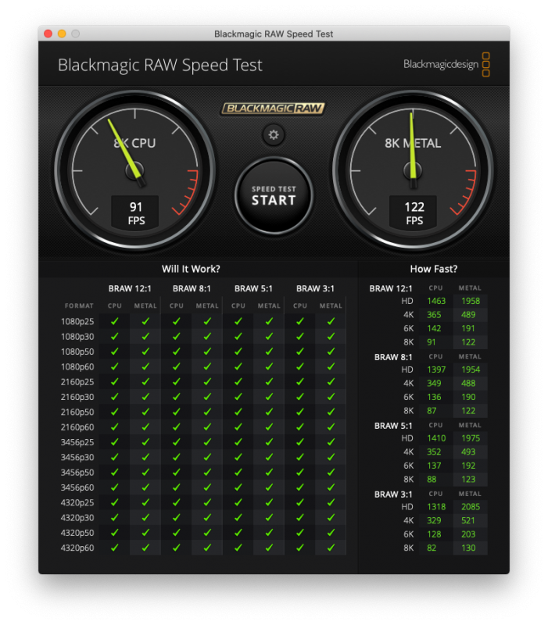Click 1080p25 BRAW 3:1 METAL checkmark
This screenshot has height=625, width=548.
(x=331, y=321)
